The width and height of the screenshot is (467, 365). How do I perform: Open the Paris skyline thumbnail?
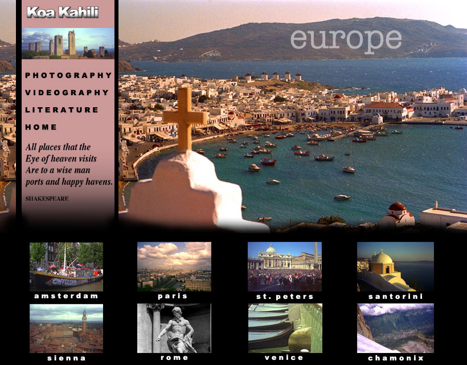coord(174,266)
